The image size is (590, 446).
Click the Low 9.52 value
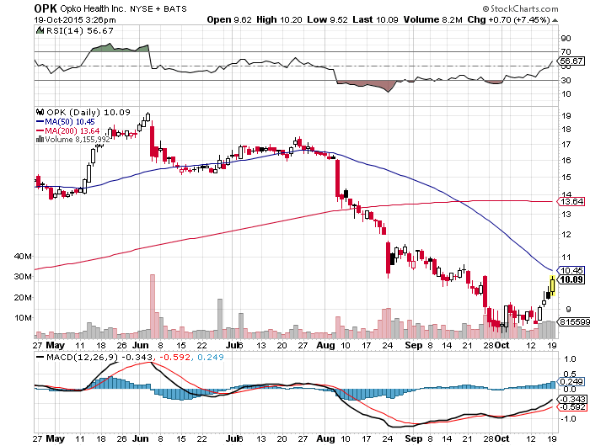point(327,19)
